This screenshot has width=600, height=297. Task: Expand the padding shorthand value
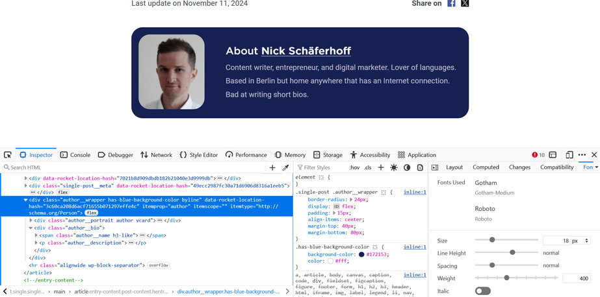click(x=334, y=213)
